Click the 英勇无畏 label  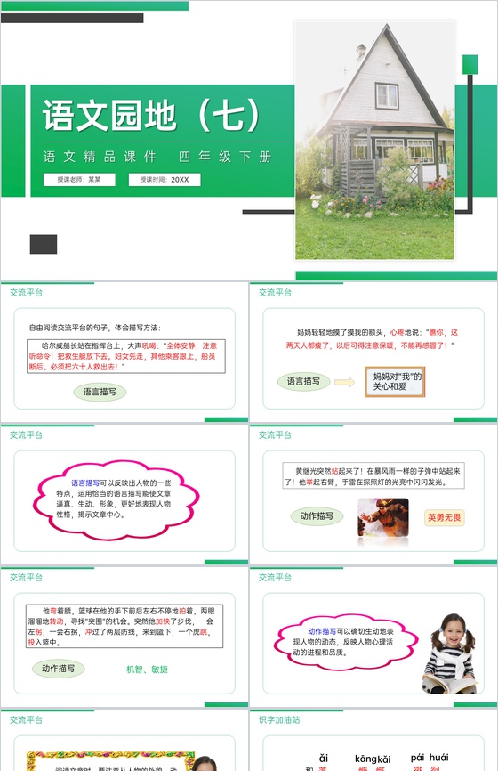point(445,517)
